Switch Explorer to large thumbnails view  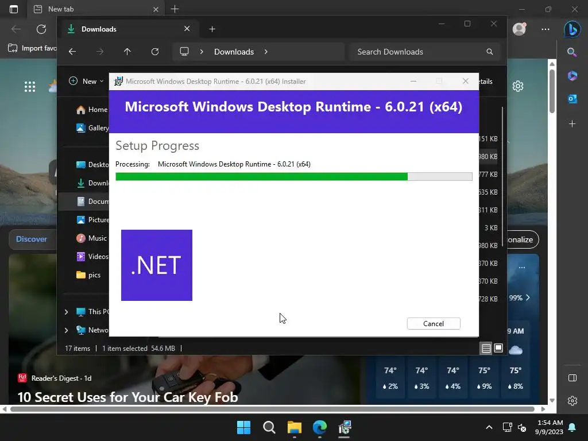tap(498, 348)
